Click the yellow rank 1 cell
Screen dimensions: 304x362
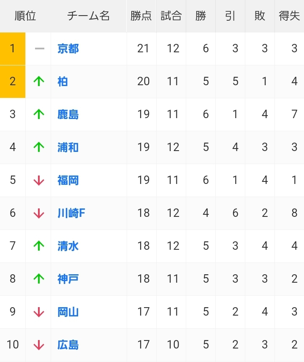(x=13, y=49)
